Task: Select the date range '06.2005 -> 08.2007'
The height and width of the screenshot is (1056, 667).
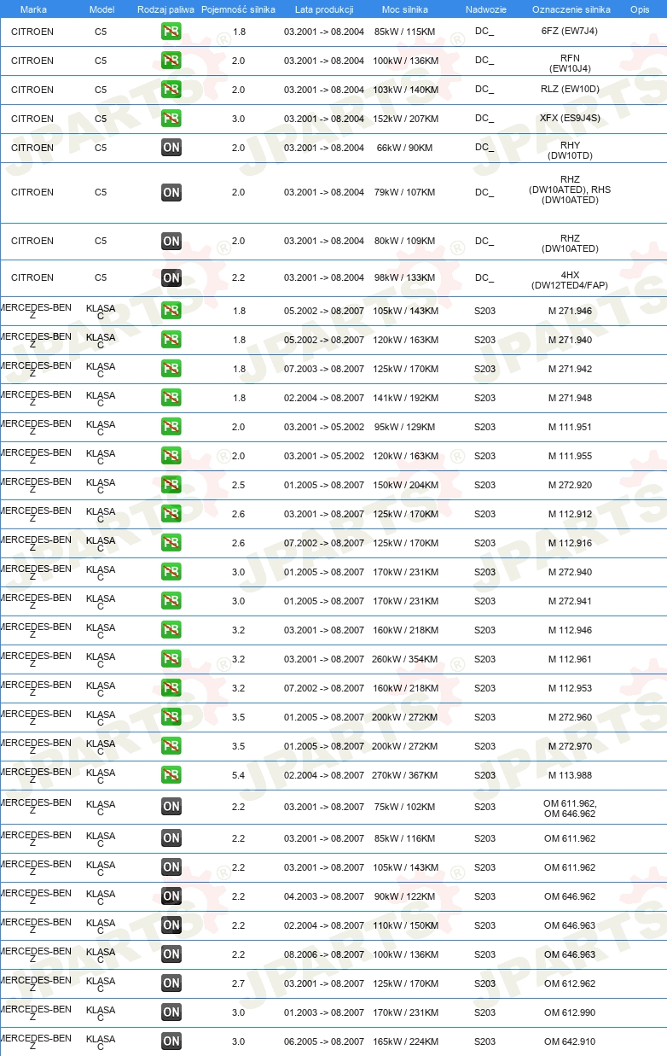Action: tap(324, 1041)
